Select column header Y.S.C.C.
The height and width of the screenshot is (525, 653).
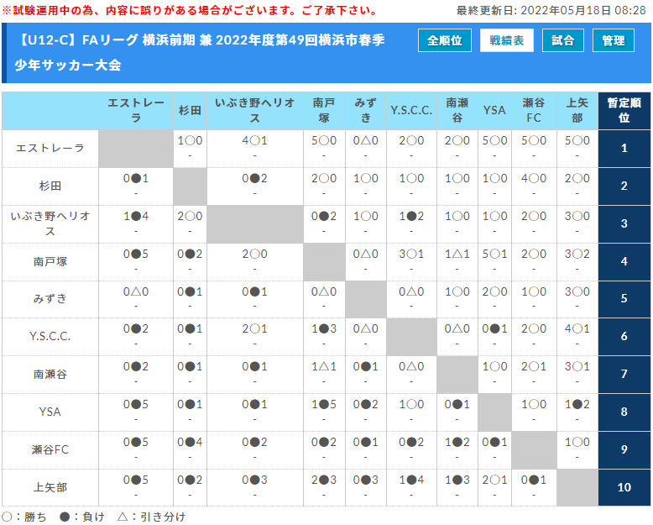tap(411, 111)
